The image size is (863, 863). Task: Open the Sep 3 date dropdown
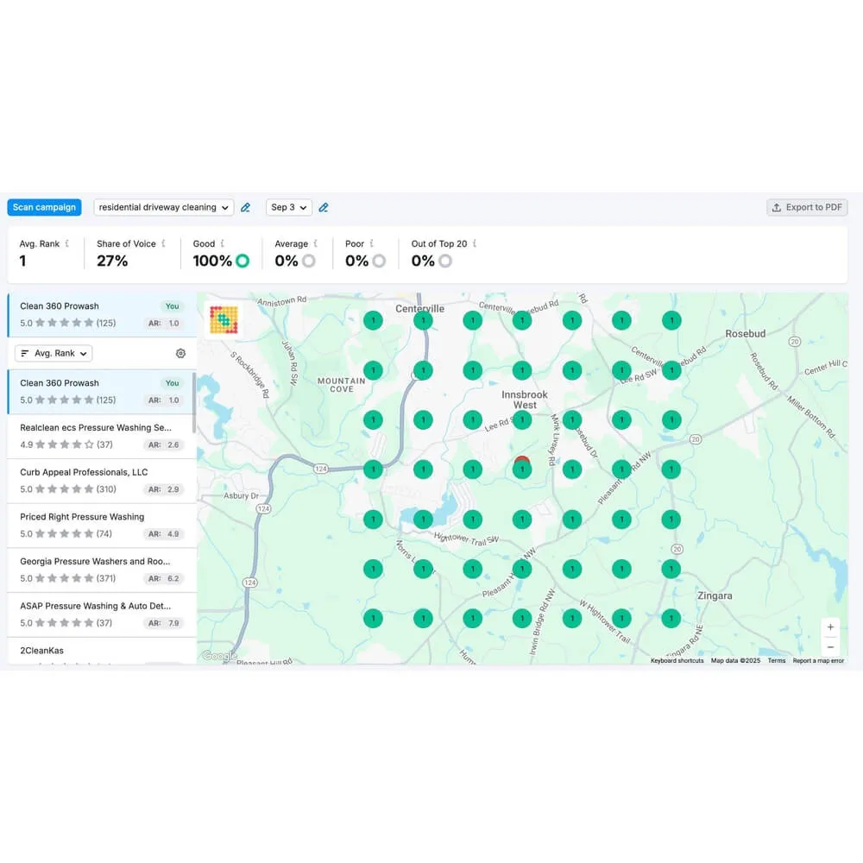(x=289, y=207)
